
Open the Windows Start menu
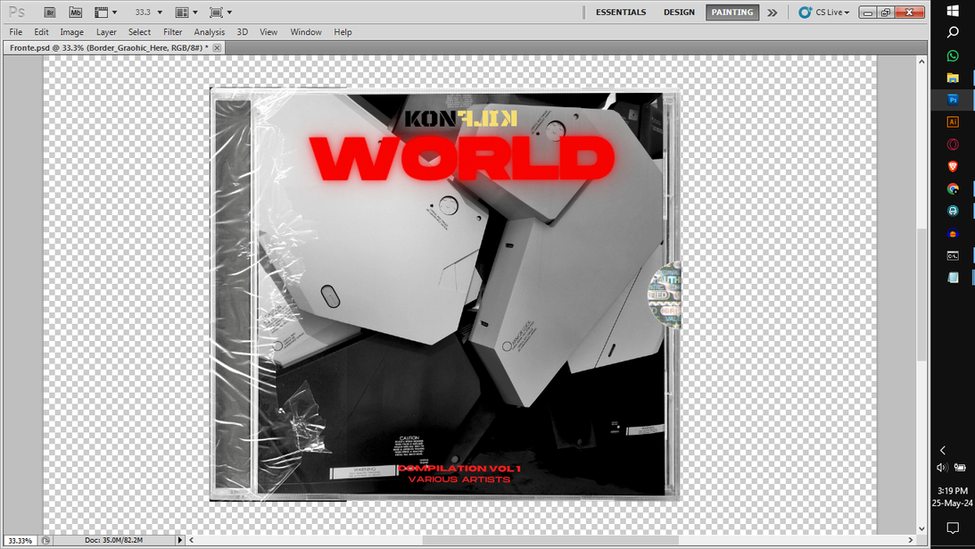953,11
